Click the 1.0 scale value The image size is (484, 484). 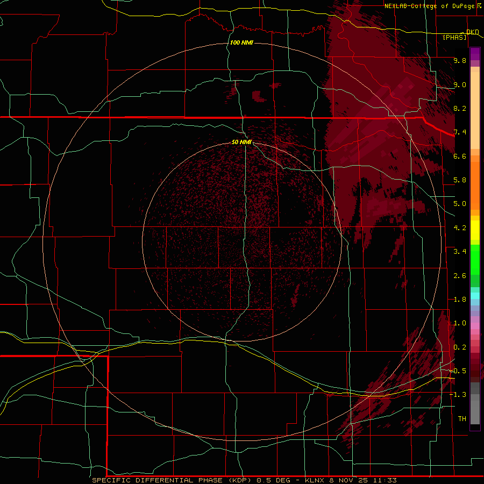pyautogui.click(x=460, y=323)
